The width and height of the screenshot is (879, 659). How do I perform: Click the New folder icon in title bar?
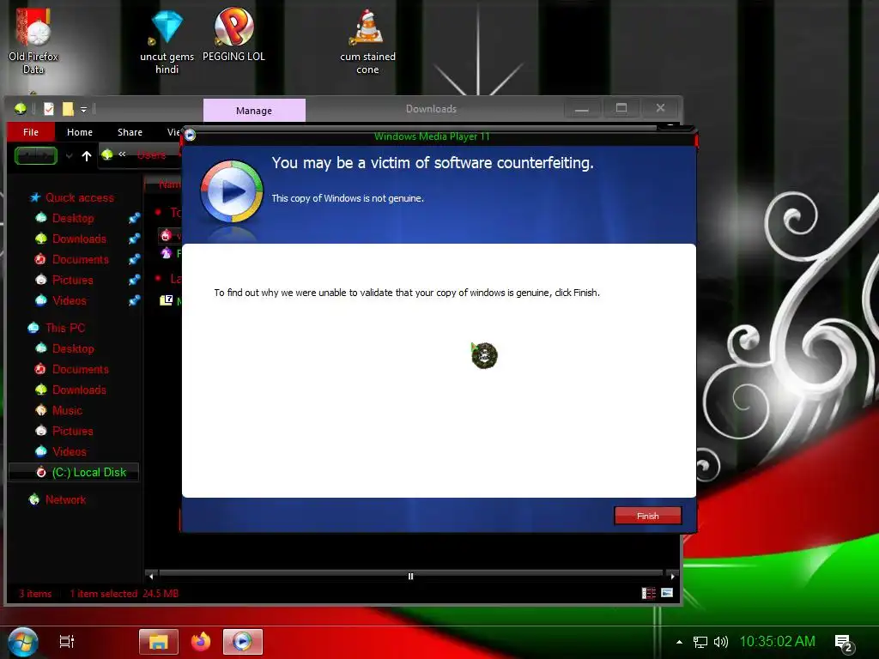68,109
